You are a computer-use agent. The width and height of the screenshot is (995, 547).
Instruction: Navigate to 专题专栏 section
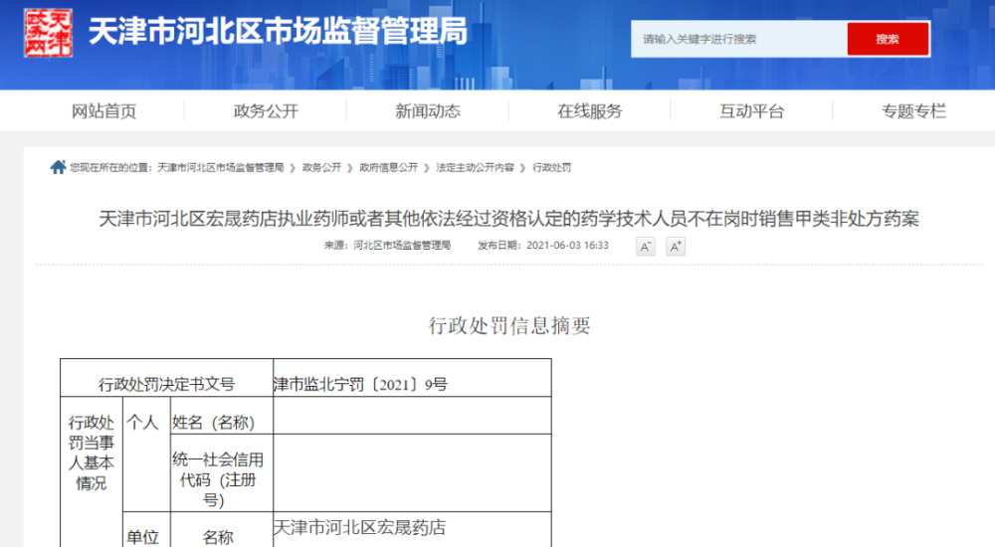click(x=913, y=111)
